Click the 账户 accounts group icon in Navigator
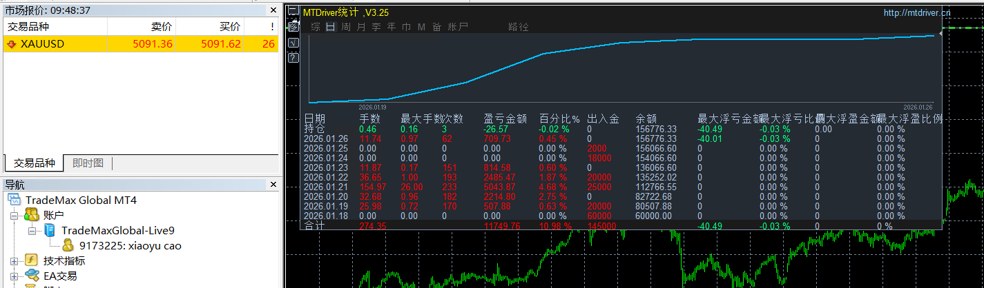This screenshot has height=288, width=984. pos(31,215)
